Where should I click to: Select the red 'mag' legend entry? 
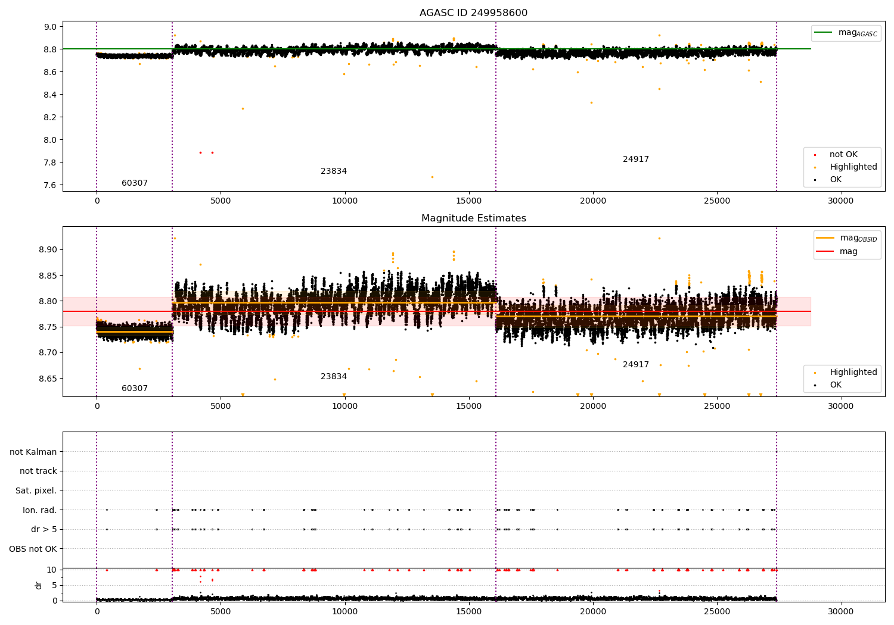(x=837, y=251)
